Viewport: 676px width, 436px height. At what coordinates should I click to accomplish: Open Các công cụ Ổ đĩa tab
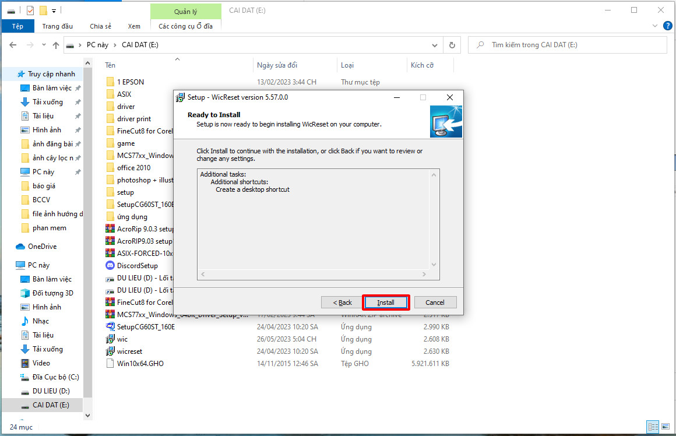pyautogui.click(x=185, y=26)
